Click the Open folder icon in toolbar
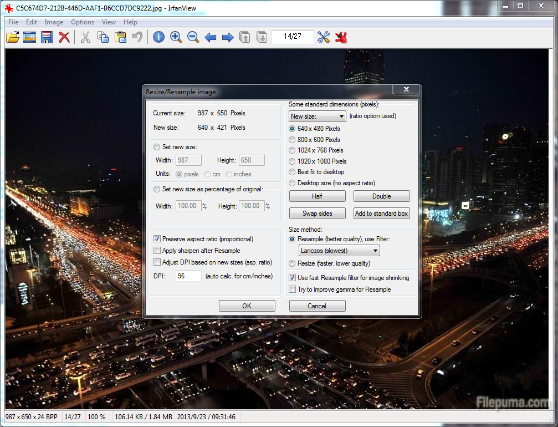Image resolution: width=558 pixels, height=427 pixels. point(12,37)
